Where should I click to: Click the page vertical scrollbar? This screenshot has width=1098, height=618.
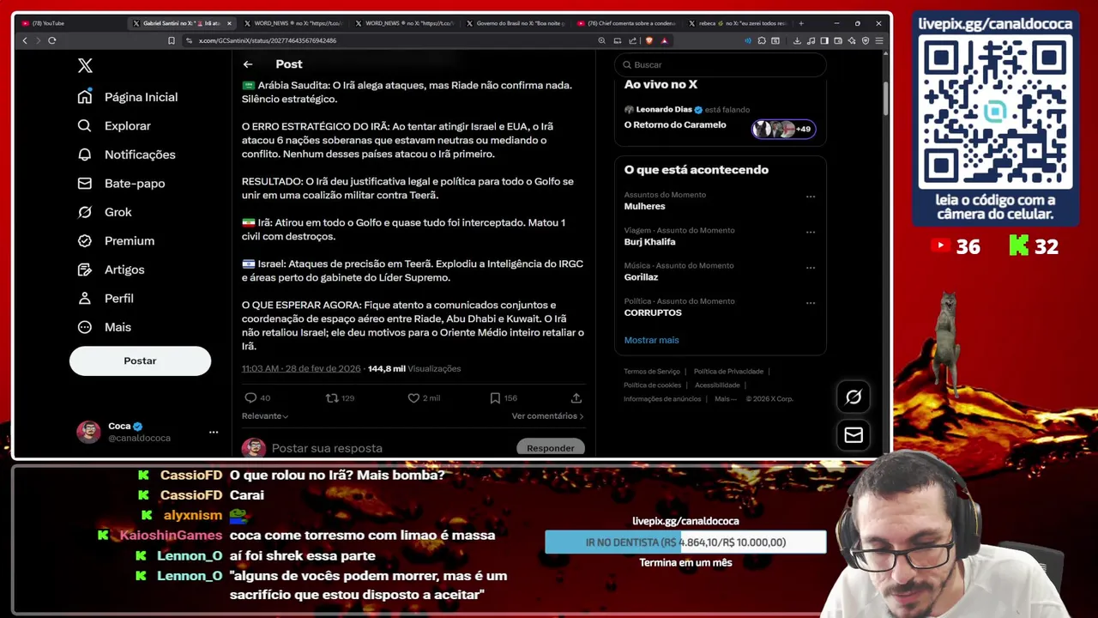885,99
